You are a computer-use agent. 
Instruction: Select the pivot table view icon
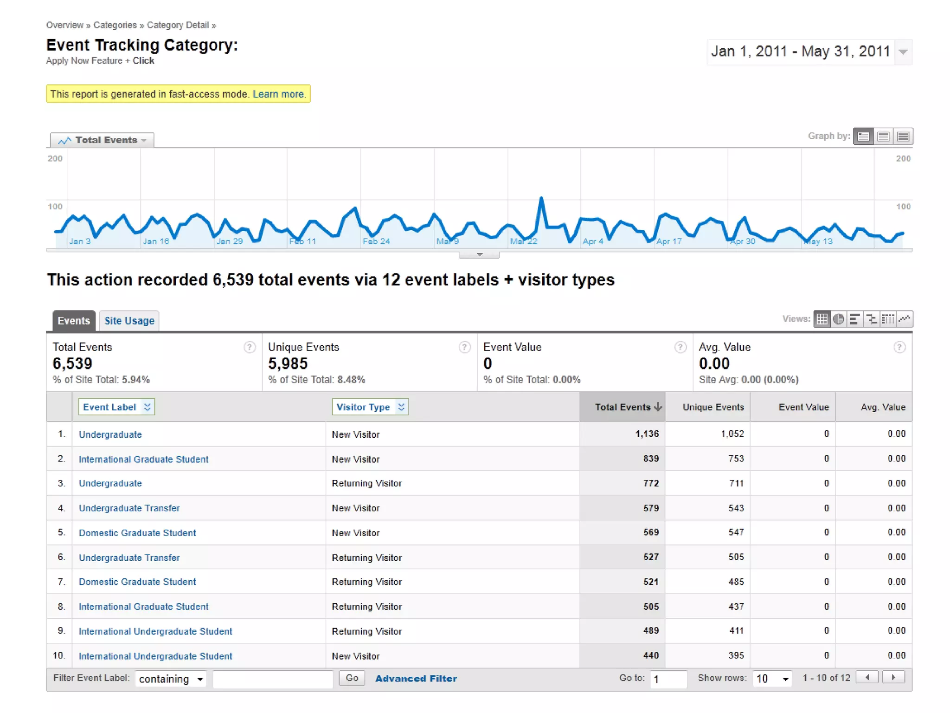(x=888, y=319)
